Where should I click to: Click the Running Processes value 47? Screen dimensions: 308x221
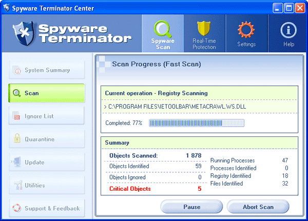[285, 160]
